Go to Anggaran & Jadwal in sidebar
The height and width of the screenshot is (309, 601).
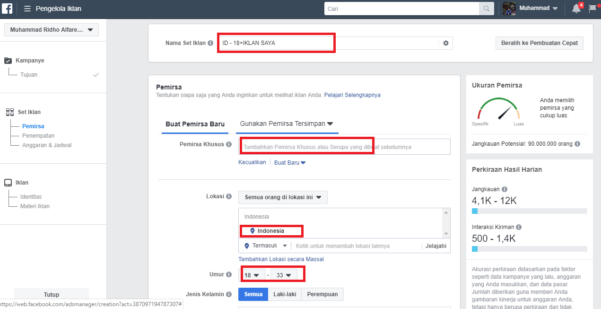click(x=47, y=145)
